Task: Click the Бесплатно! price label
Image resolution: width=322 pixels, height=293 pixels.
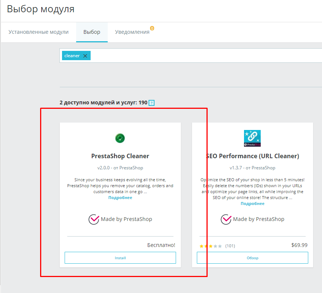Action: point(161,245)
